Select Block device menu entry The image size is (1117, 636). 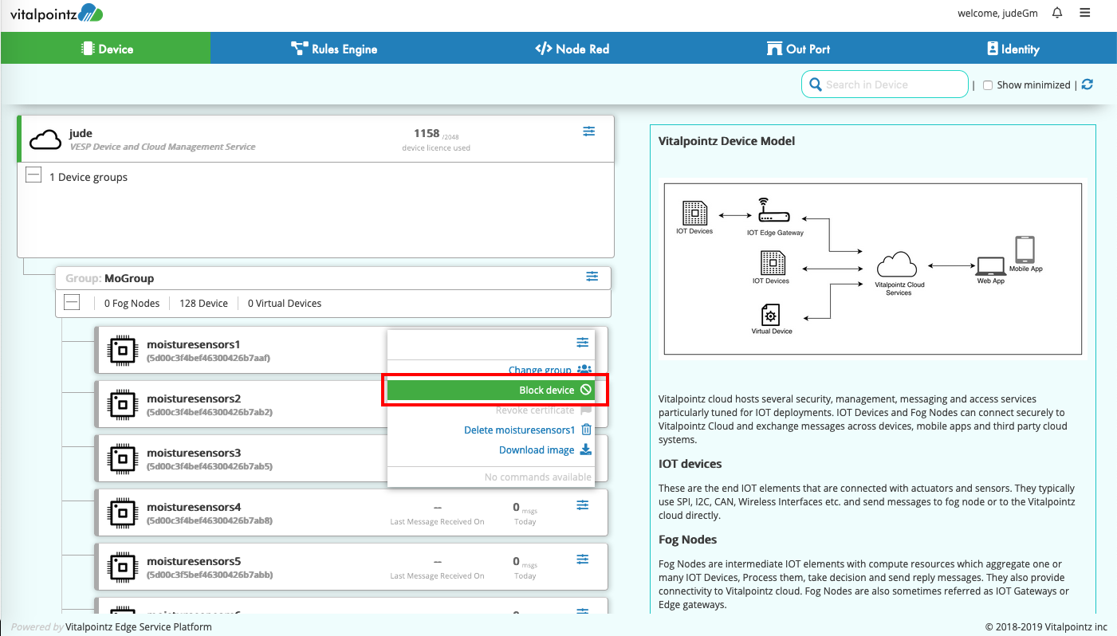[x=490, y=390]
